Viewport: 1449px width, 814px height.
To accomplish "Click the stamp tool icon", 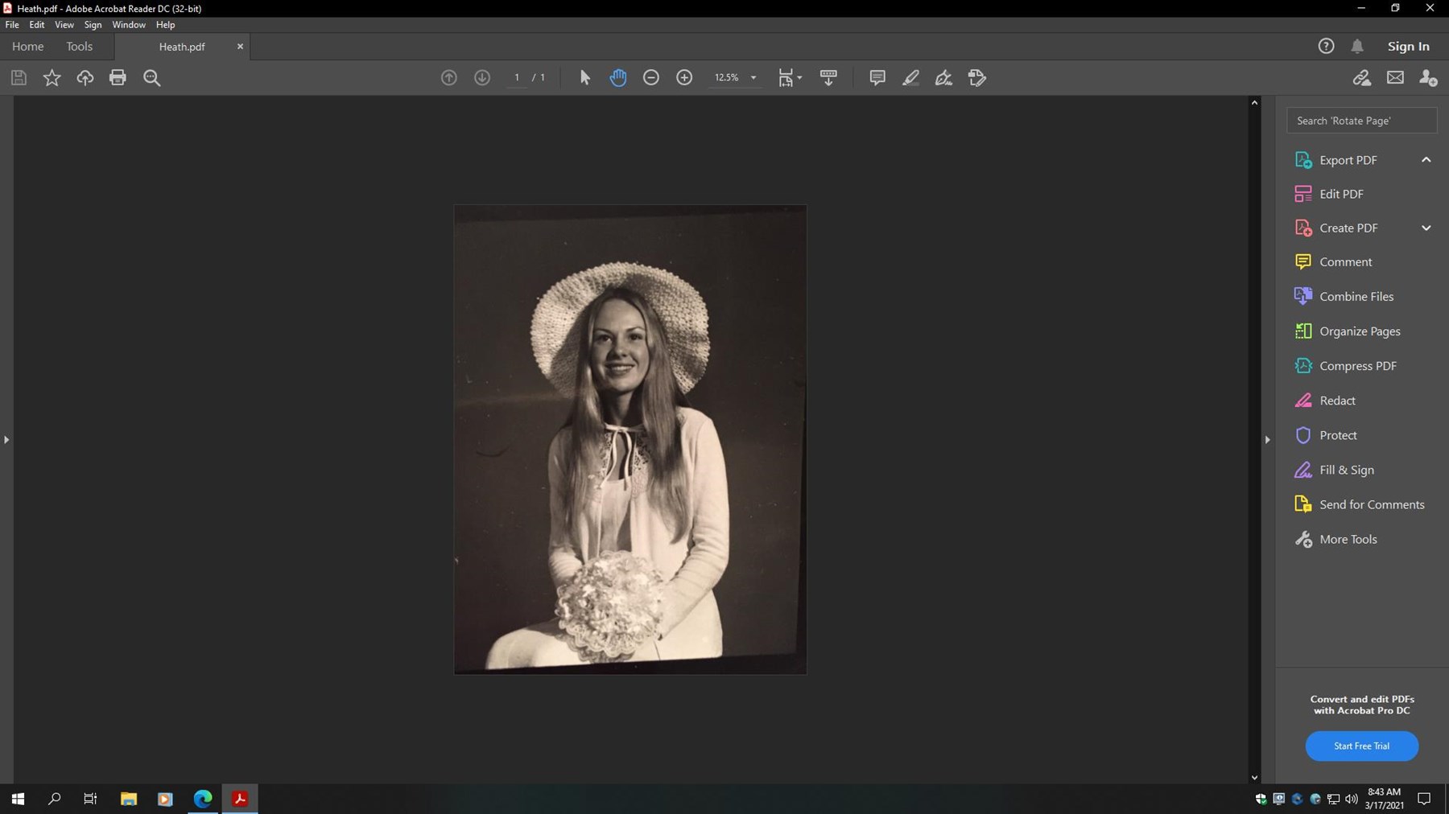I will coord(977,78).
